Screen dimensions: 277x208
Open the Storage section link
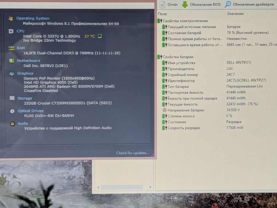click(x=25, y=98)
